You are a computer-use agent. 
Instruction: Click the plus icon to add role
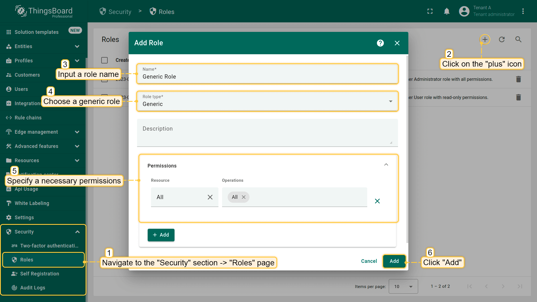(x=485, y=39)
